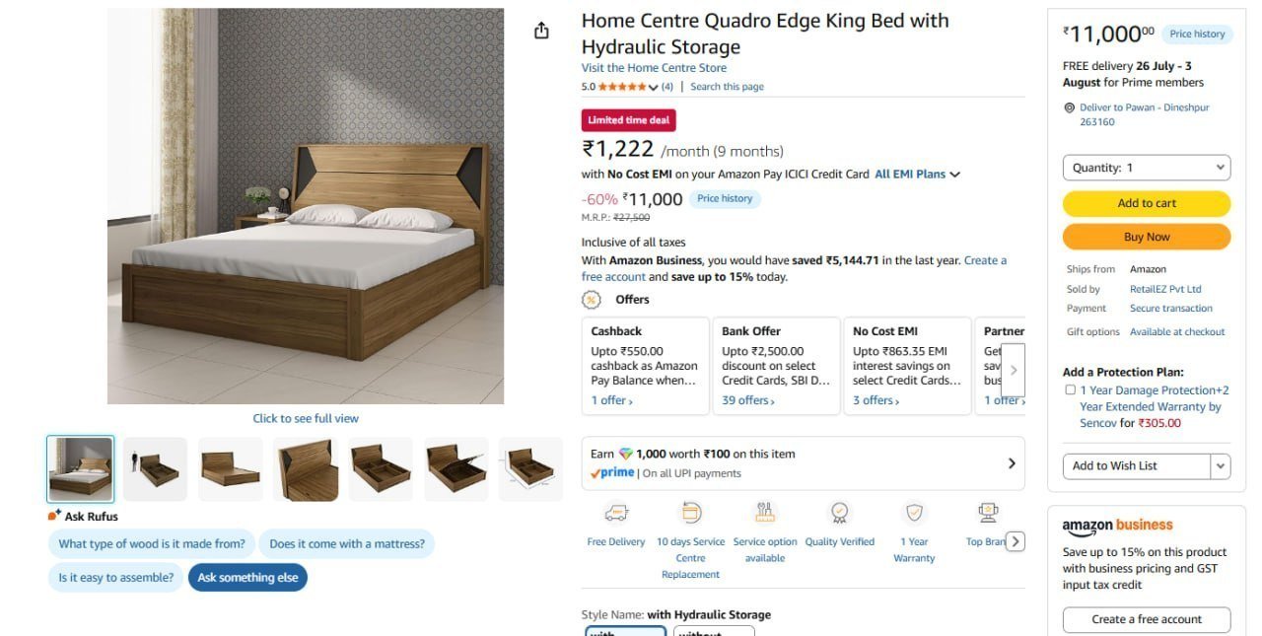1262x636 pixels.
Task: Click the deliver-to location pin icon
Action: [1070, 107]
